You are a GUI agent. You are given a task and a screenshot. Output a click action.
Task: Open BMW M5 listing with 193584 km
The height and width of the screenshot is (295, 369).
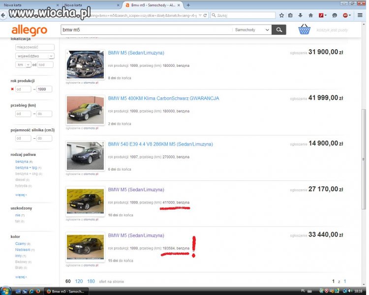point(136,236)
